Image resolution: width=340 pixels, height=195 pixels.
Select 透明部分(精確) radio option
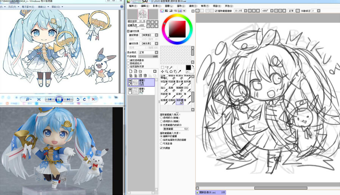[161, 118]
